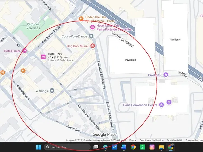
Task: Click the Hotel Motel One Paris-Porte label
Action: pyautogui.click(x=114, y=28)
